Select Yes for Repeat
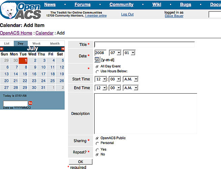 pos(98,149)
